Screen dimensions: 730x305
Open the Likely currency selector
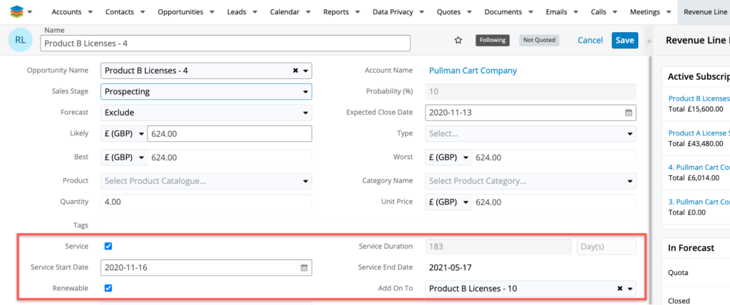[x=124, y=134]
